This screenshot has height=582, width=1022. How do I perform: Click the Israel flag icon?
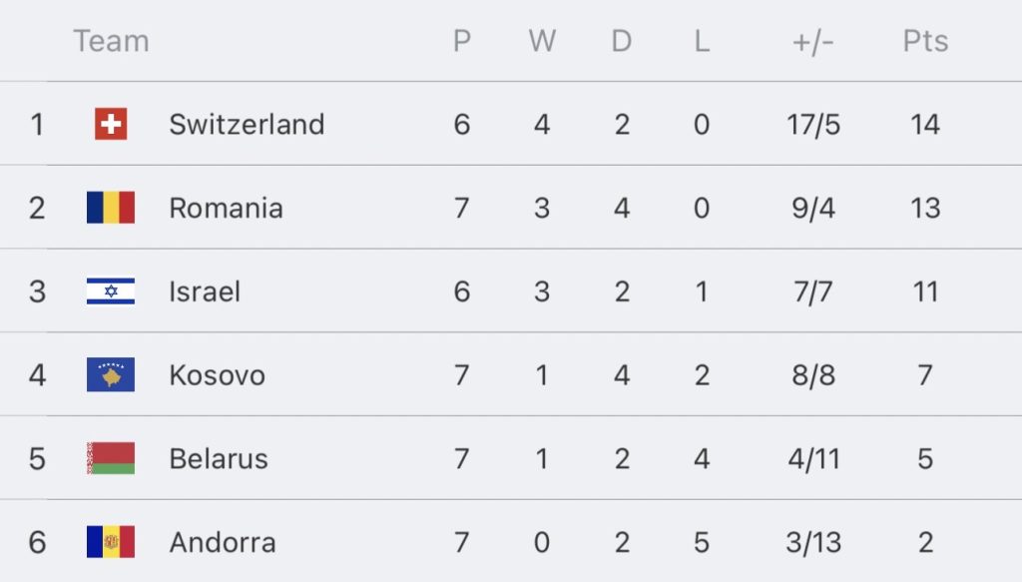coord(111,291)
